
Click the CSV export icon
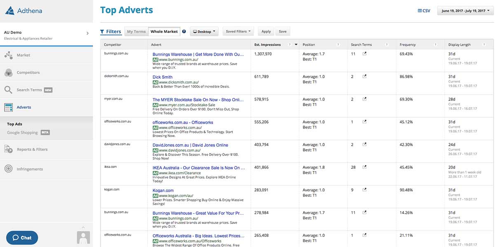point(419,11)
